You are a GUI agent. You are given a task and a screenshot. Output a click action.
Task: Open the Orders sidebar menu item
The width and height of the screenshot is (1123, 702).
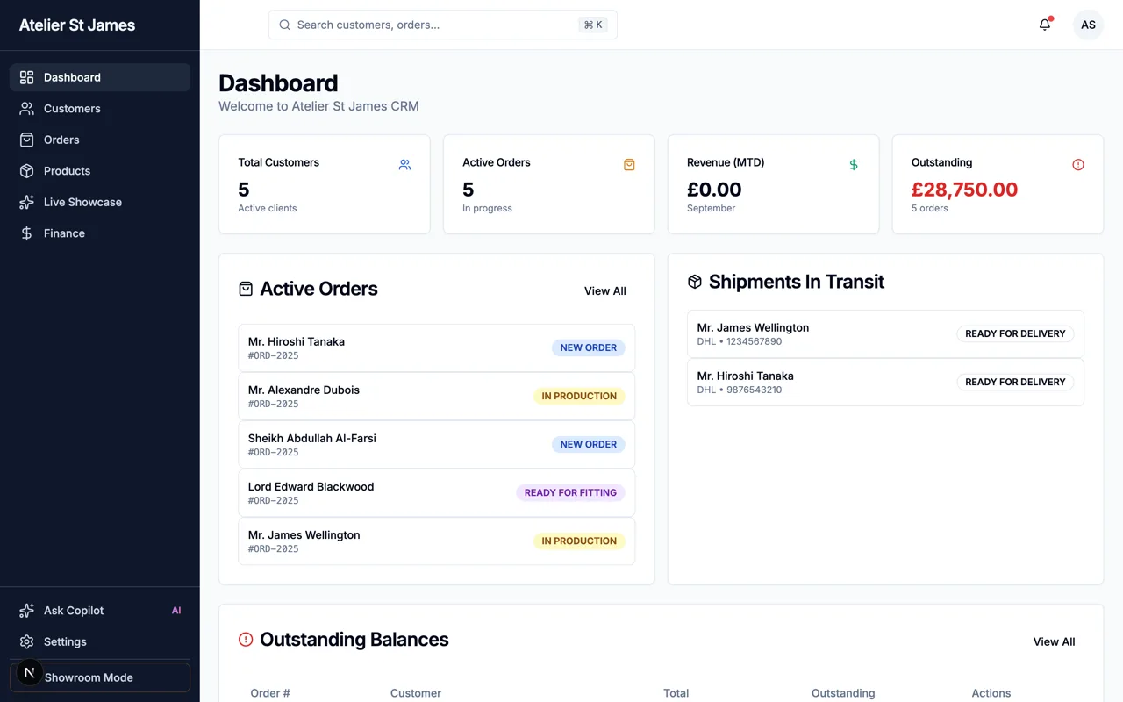(x=100, y=140)
